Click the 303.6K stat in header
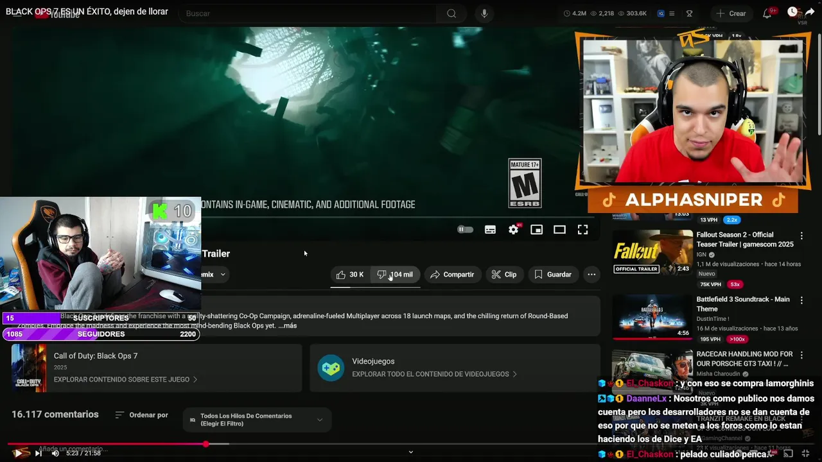This screenshot has width=822, height=462. [x=632, y=13]
